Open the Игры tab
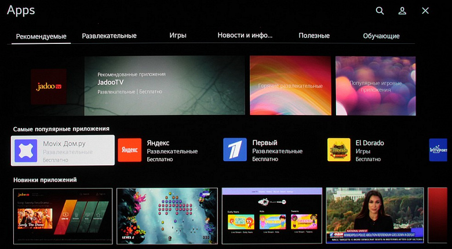 tap(178, 35)
